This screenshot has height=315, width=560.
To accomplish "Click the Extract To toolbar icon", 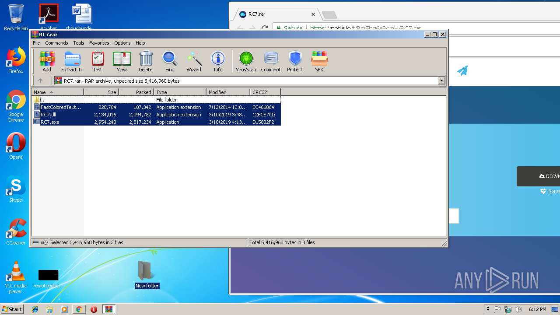I will 72,62.
